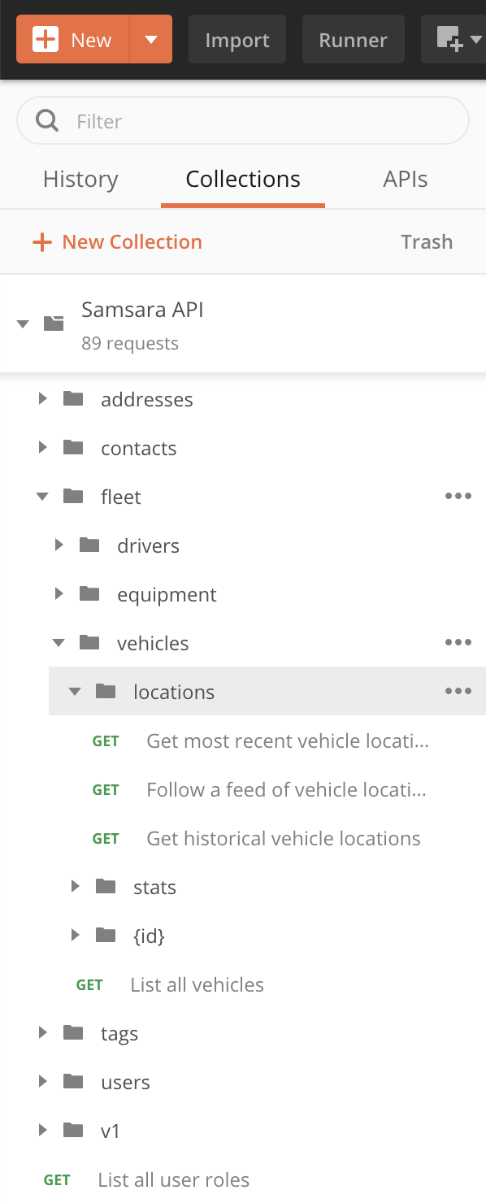Open the three-dot menu for locations folder
This screenshot has width=486, height=1203.
458,692
